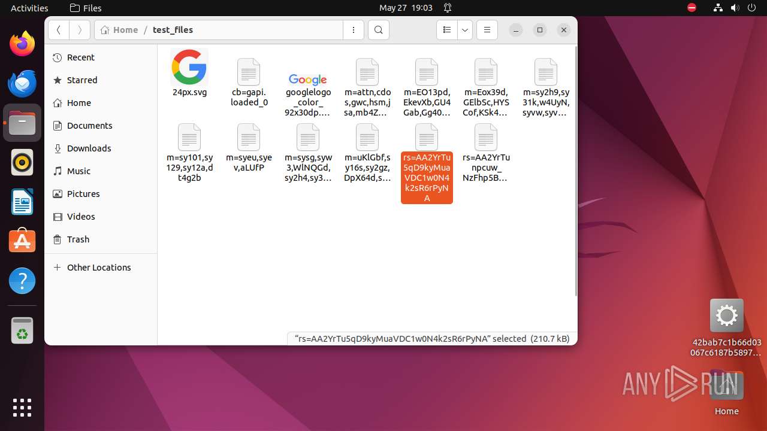Viewport: 767px width, 431px height.
Task: Show Applications grid in the dock
Action: click(x=22, y=408)
